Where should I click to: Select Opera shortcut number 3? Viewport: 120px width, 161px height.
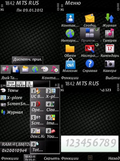[37, 107]
